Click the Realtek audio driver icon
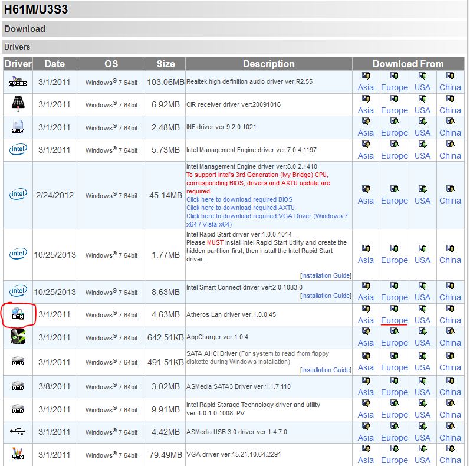This screenshot has height=466, width=470. pyautogui.click(x=18, y=81)
